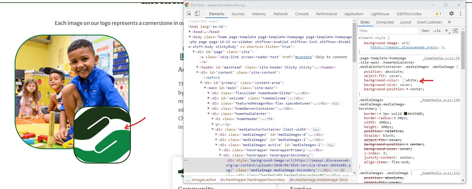Toggle the computed styles sidebar icon

pos(455,31)
